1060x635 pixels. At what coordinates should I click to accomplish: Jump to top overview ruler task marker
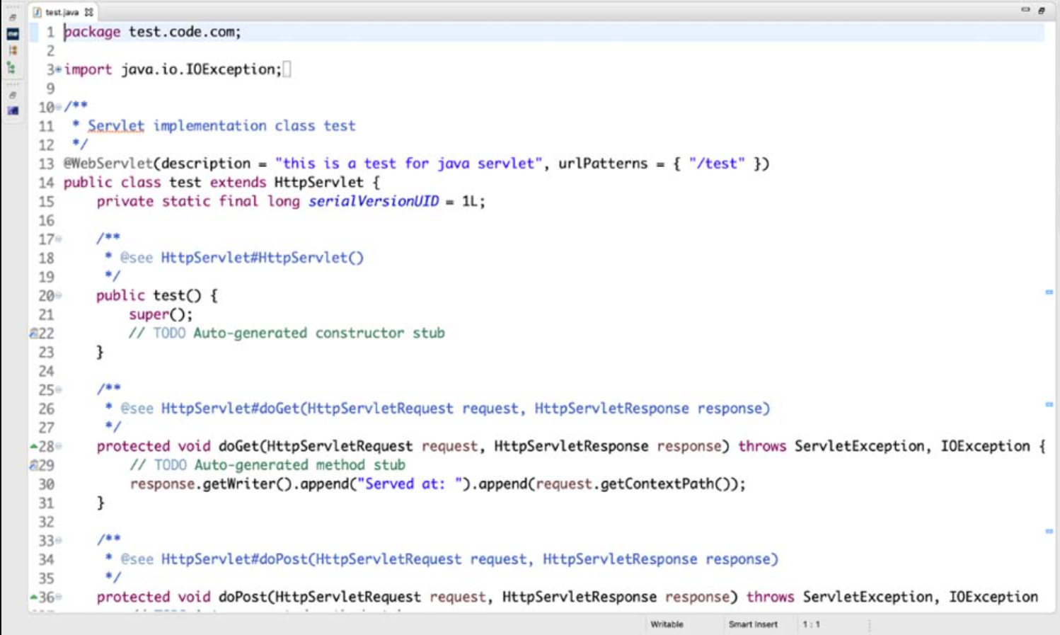point(1049,292)
